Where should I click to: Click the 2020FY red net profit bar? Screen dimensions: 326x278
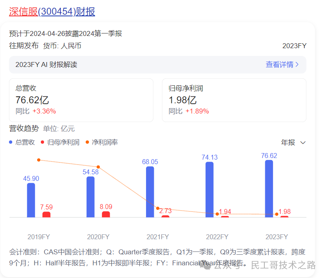[x=106, y=214]
